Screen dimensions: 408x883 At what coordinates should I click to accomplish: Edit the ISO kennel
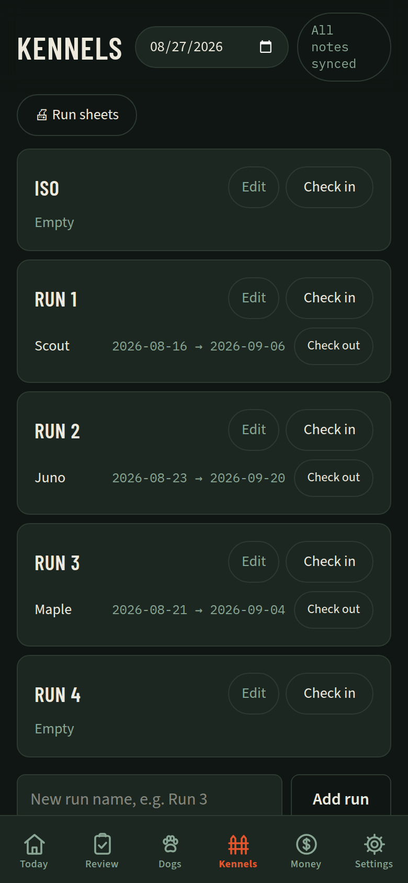pos(254,187)
